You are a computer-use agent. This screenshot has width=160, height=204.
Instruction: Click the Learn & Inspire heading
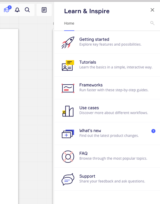click(87, 11)
